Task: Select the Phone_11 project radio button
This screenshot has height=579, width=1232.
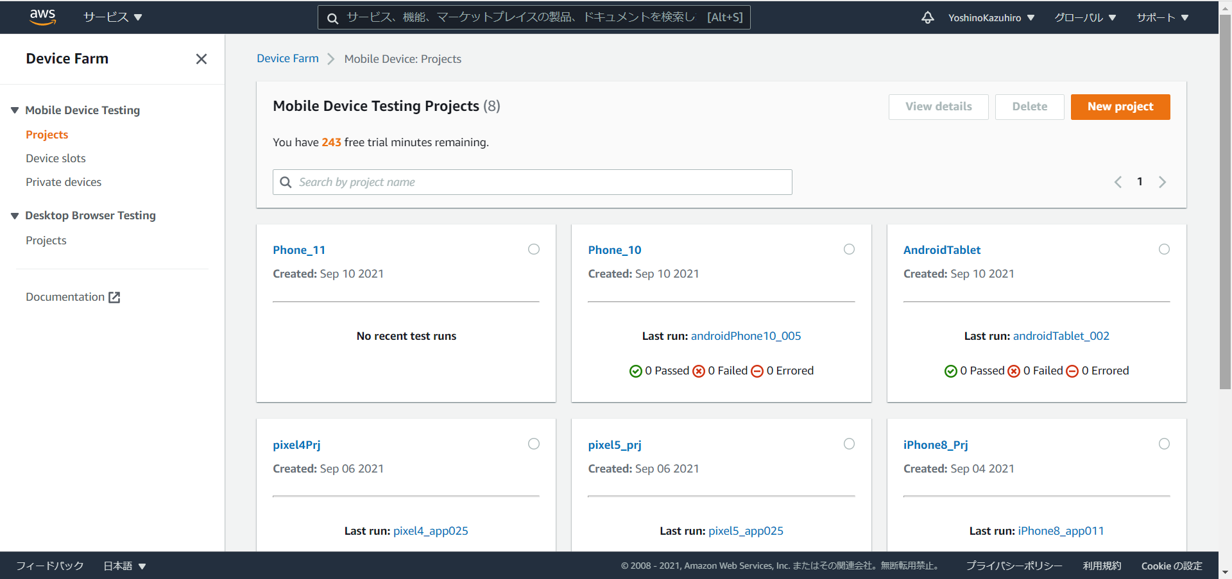Action: tap(534, 249)
